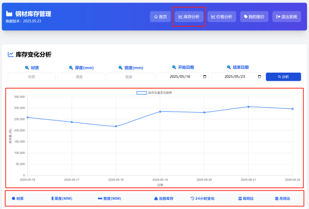
Task: Click the circle icon in 材质 table header
Action: 13,199
